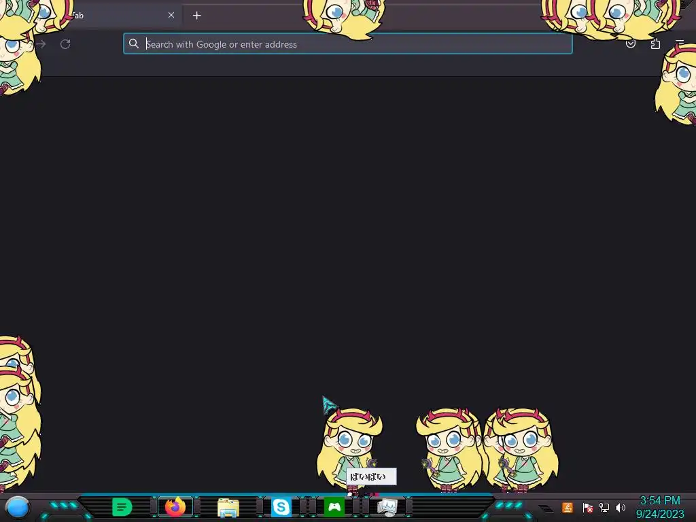
Task: Launch Skype from the taskbar
Action: pyautogui.click(x=281, y=507)
